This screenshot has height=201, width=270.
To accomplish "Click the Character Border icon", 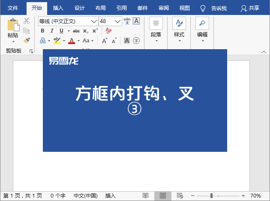I will pos(136,21).
